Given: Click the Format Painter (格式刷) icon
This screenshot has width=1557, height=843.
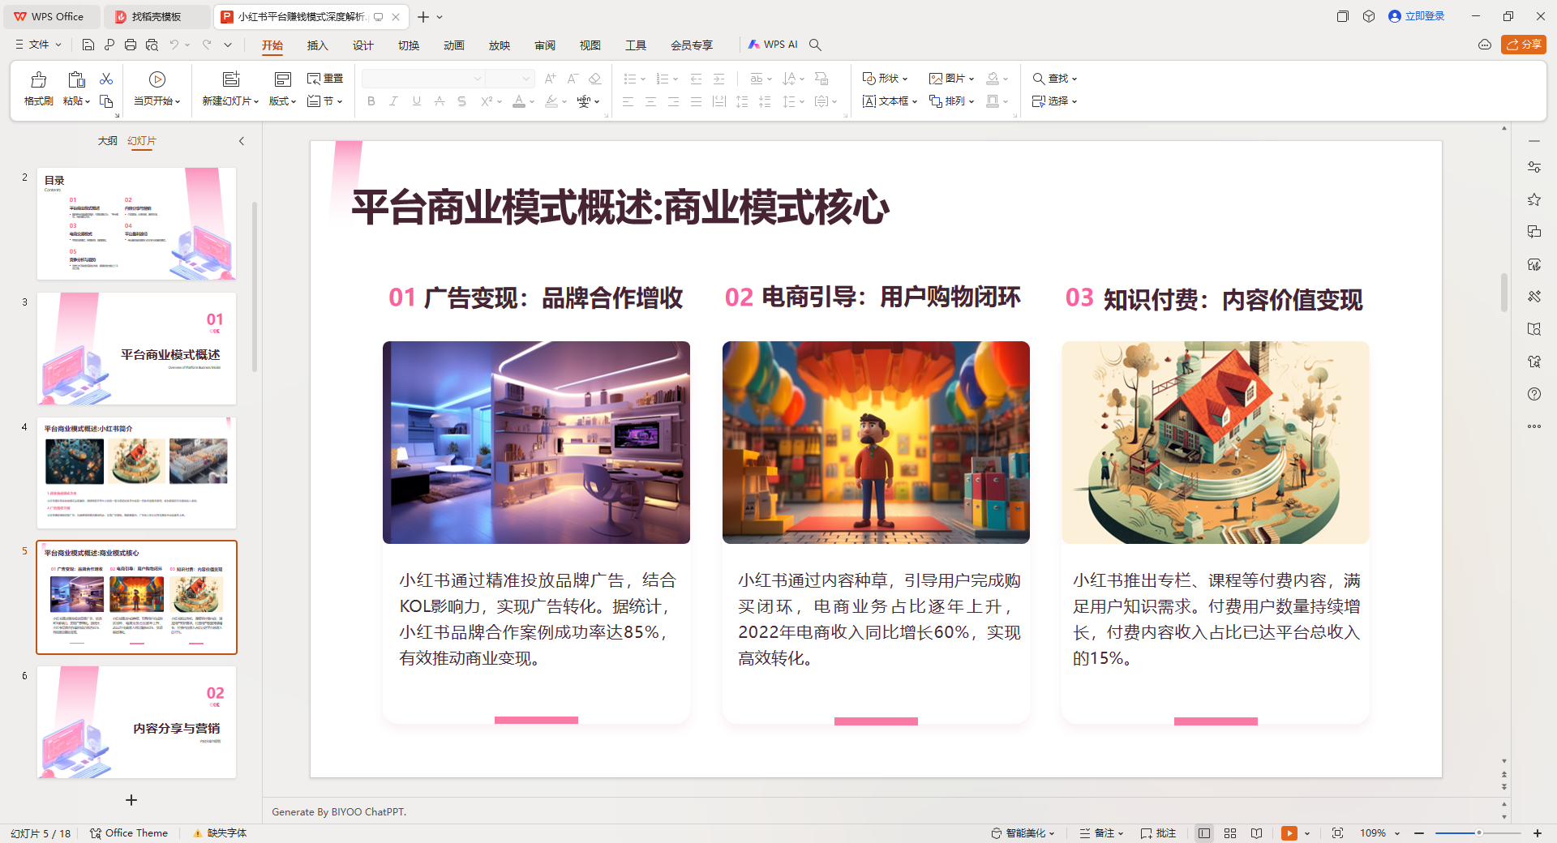Looking at the screenshot, I should [38, 79].
